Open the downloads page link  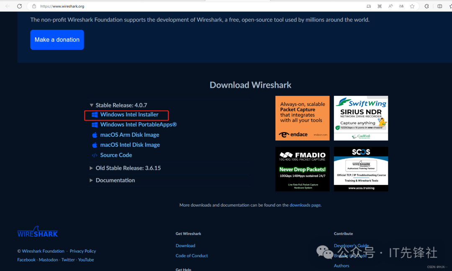pyautogui.click(x=305, y=205)
